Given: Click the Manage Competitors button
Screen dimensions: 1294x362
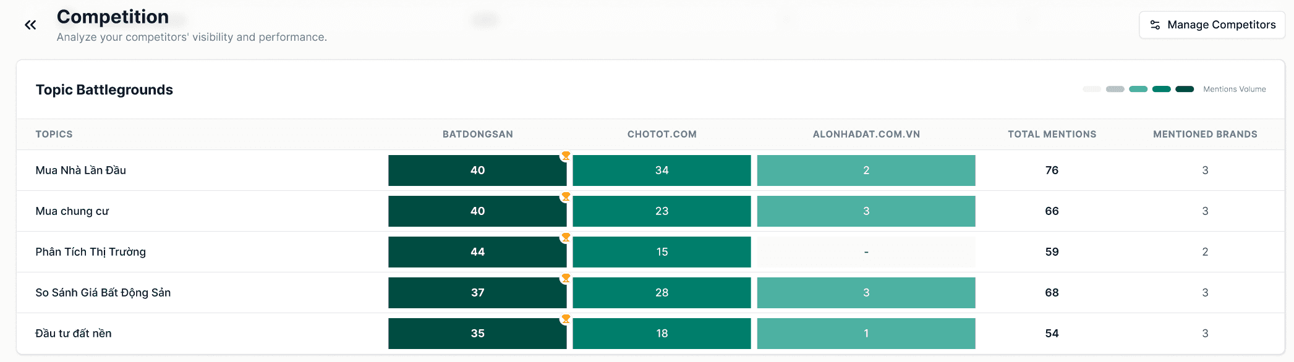Looking at the screenshot, I should point(1212,25).
